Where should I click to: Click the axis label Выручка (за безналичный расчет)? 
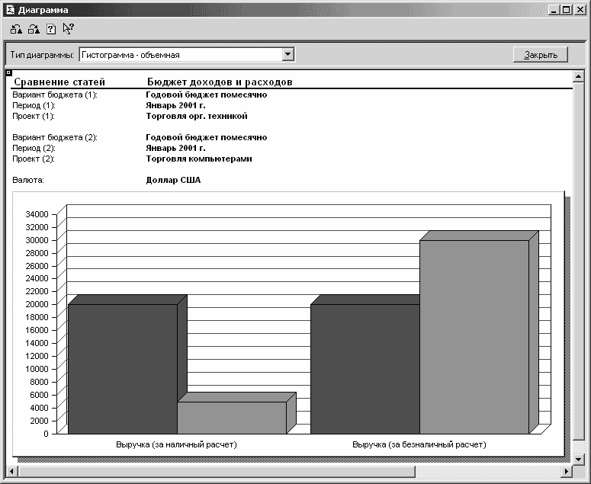(x=419, y=444)
